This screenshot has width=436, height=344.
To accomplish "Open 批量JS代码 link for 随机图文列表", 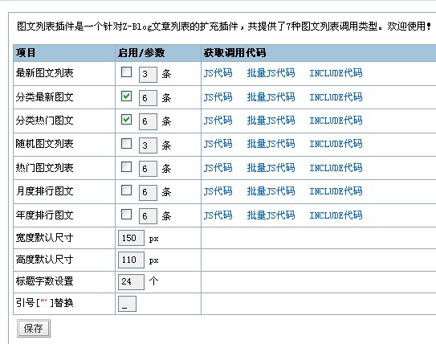I will click(271, 144).
